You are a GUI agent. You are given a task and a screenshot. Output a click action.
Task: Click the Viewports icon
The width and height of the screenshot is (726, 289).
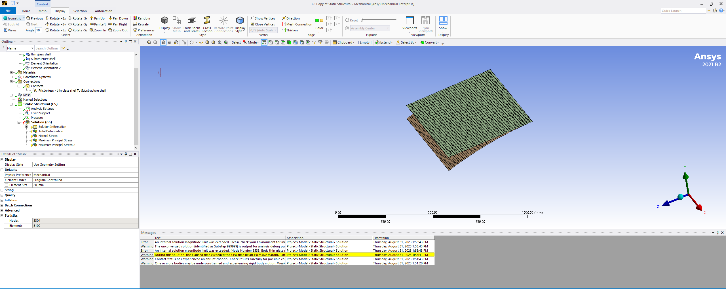coord(410,21)
